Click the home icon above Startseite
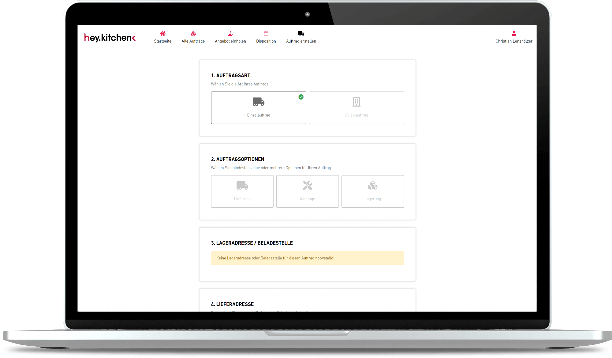Viewport: 612px width, 358px height. (162, 33)
